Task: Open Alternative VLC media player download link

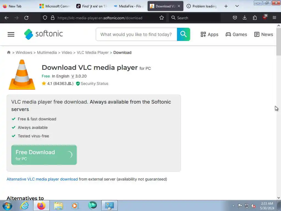Action: click(42, 179)
